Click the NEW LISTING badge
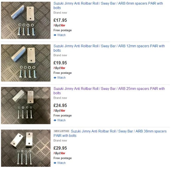The width and height of the screenshot is (172, 169). [x=62, y=131]
